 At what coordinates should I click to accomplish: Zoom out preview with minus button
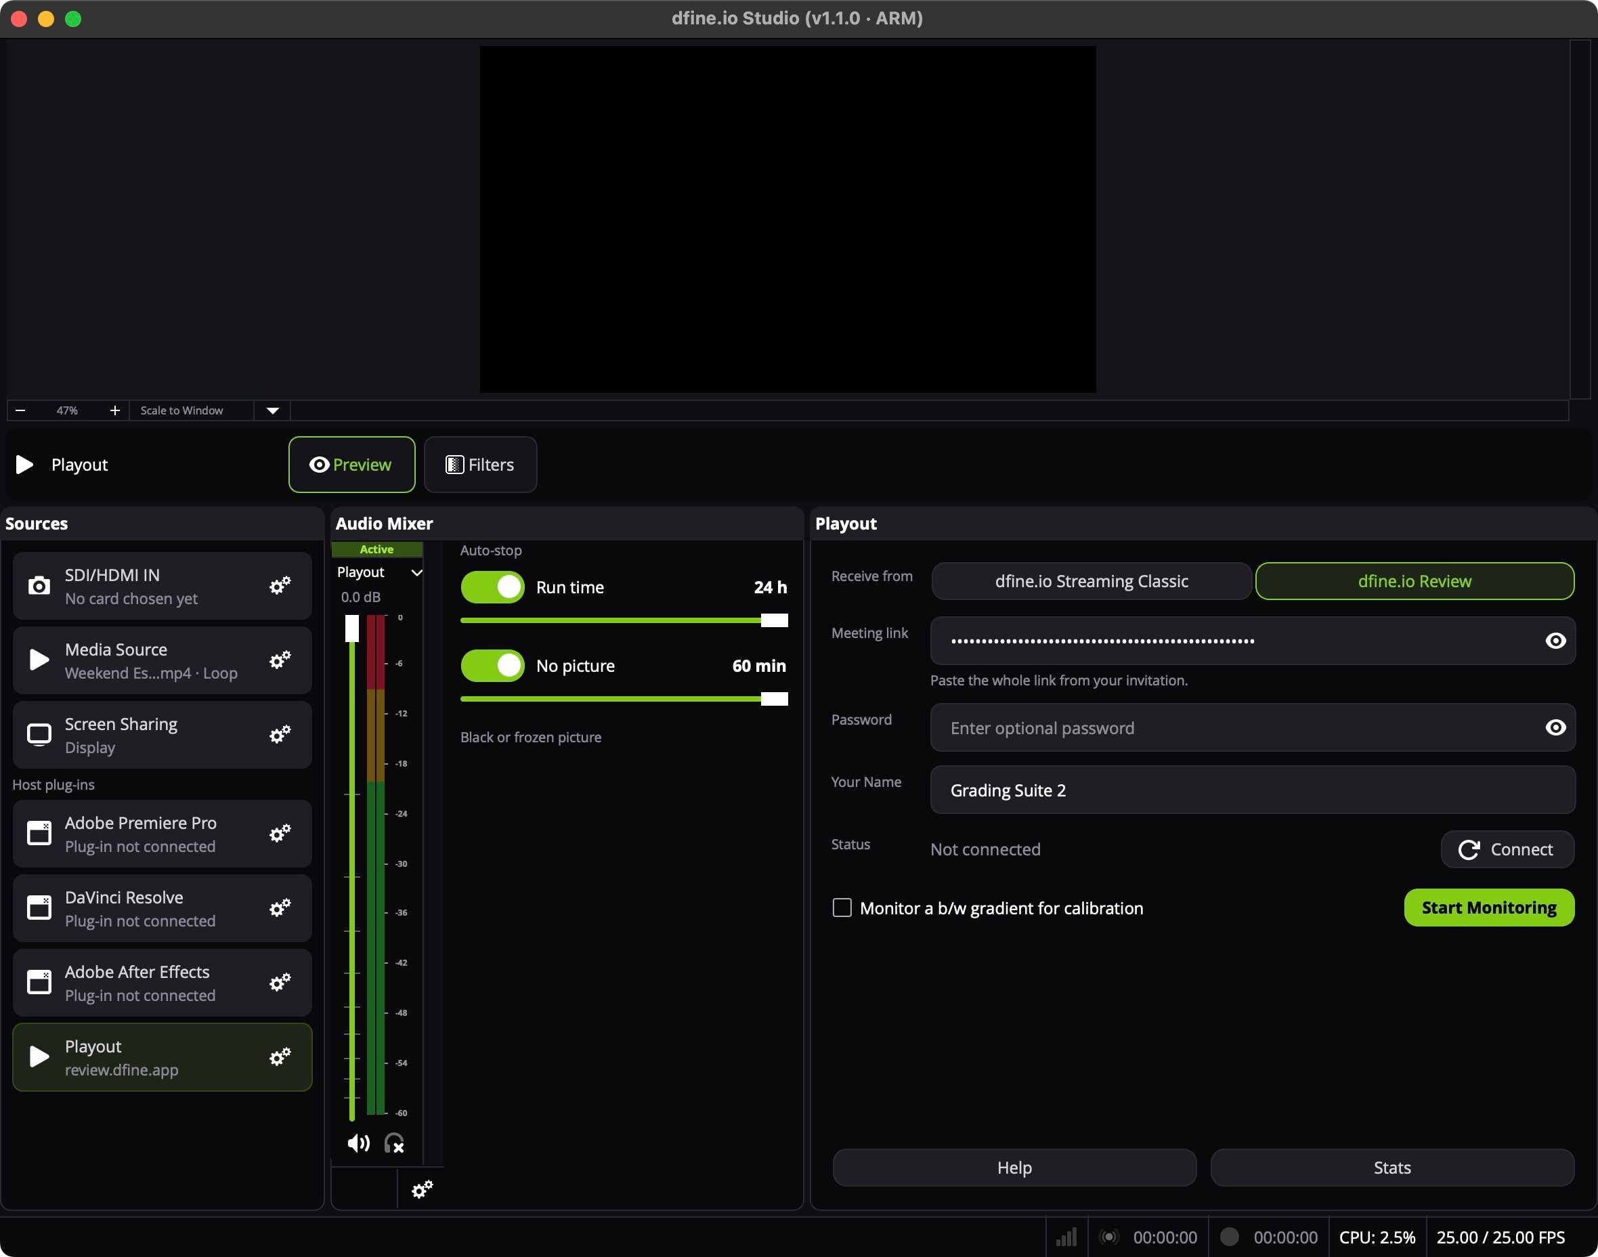[x=20, y=410]
